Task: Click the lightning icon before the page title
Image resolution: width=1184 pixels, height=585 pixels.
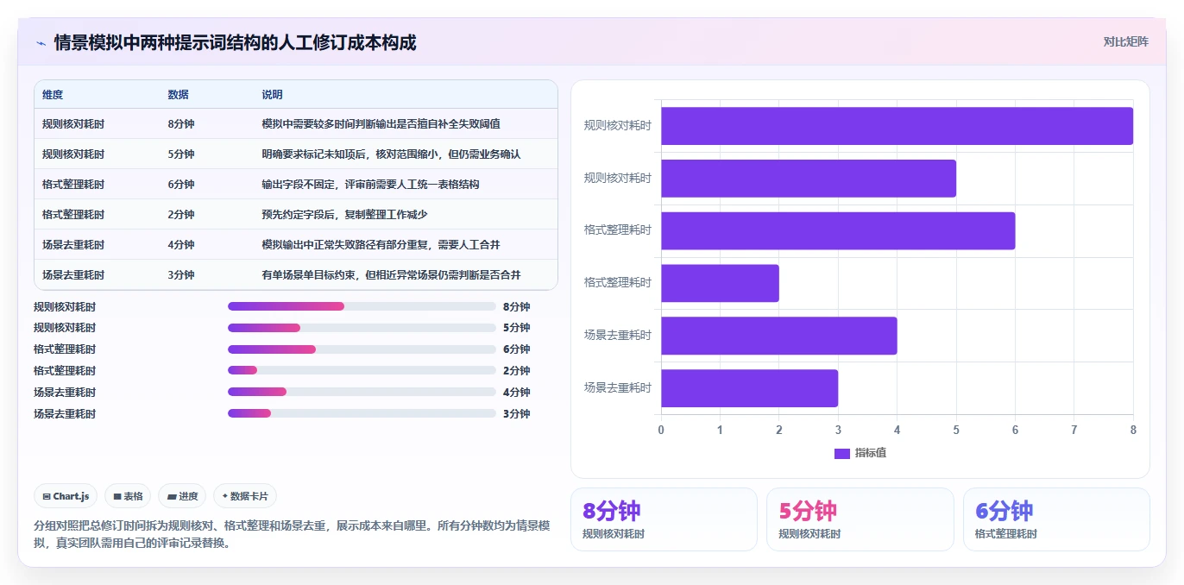Action: 41,43
